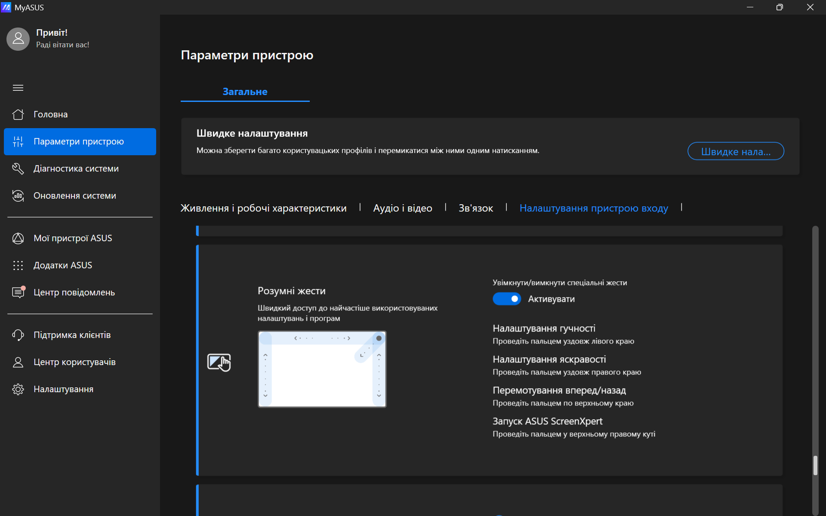Select Аудіо і відео section

coord(403,208)
